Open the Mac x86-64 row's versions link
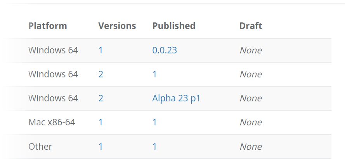Image resolution: width=345 pixels, height=159 pixels. coord(101,122)
